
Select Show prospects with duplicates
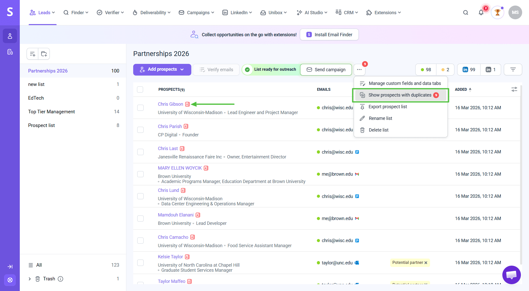tap(400, 95)
